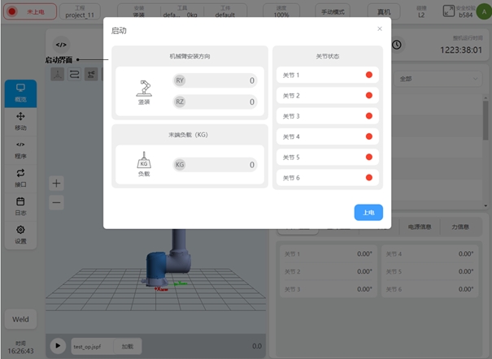This screenshot has height=359, width=492.
Task: Select the RY input field
Action: [x=215, y=80]
